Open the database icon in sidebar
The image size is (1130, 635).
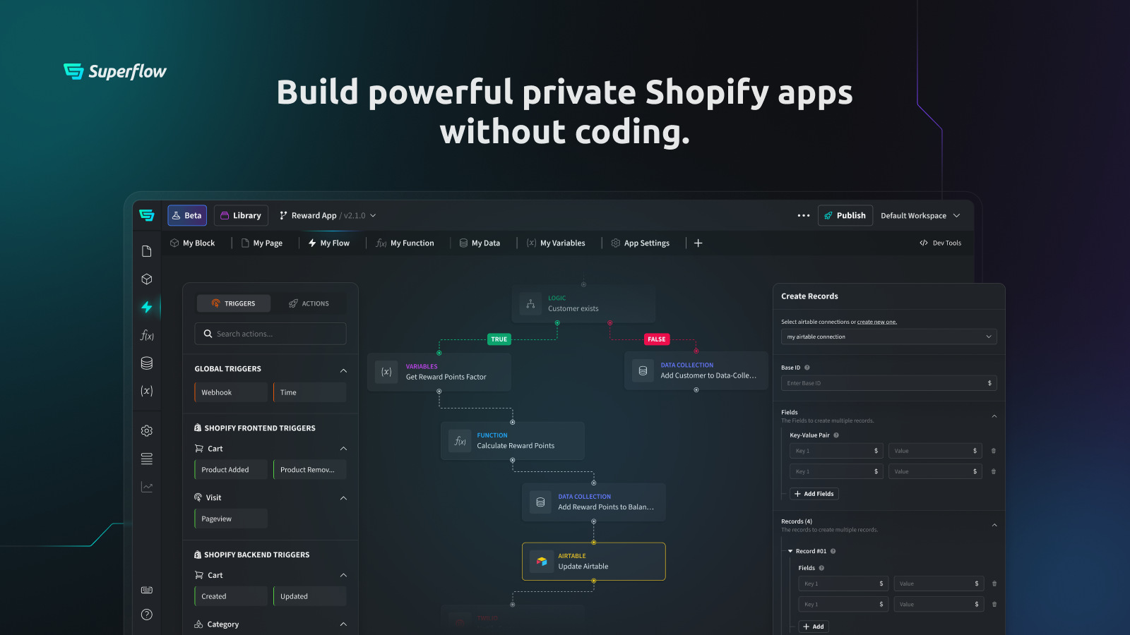[x=147, y=363]
